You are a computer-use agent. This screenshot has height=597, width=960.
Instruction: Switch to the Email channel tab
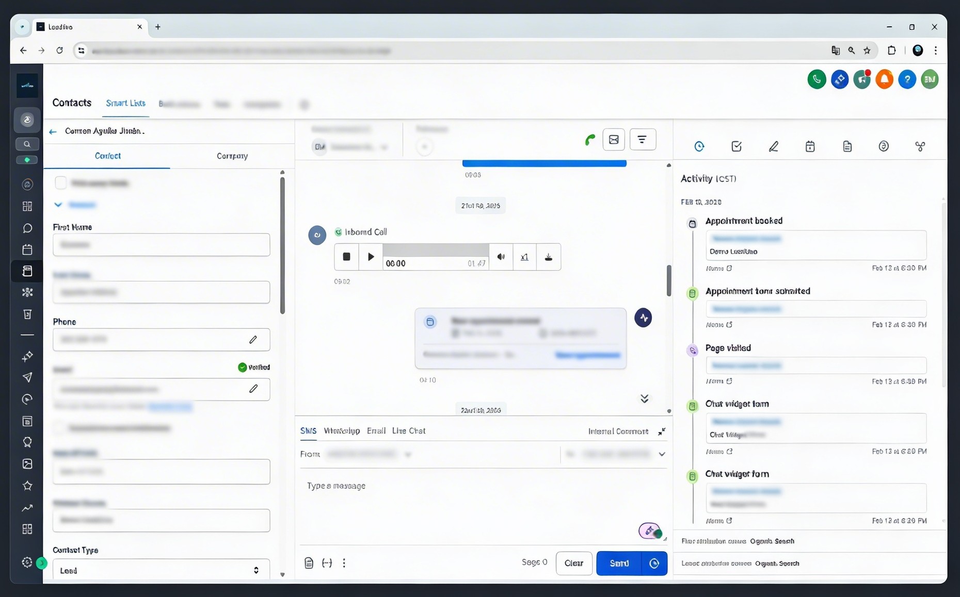(x=376, y=431)
